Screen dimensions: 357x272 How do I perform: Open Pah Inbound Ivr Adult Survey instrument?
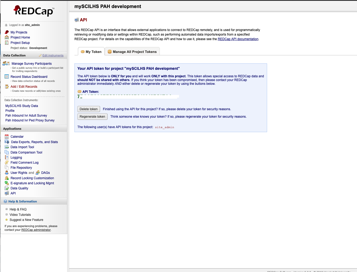point(26,116)
